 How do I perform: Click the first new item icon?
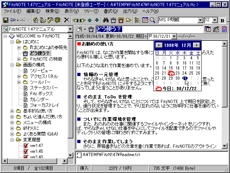pos(35,20)
